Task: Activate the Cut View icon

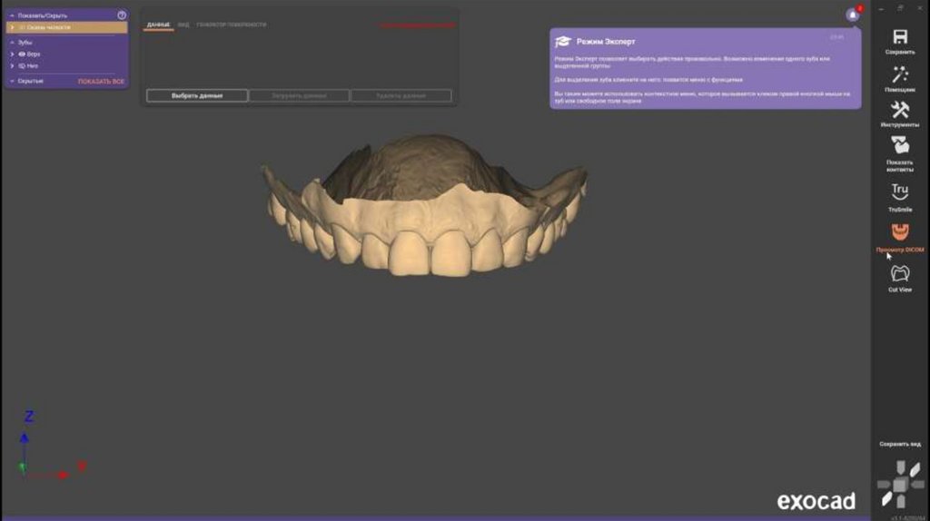Action: 900,274
